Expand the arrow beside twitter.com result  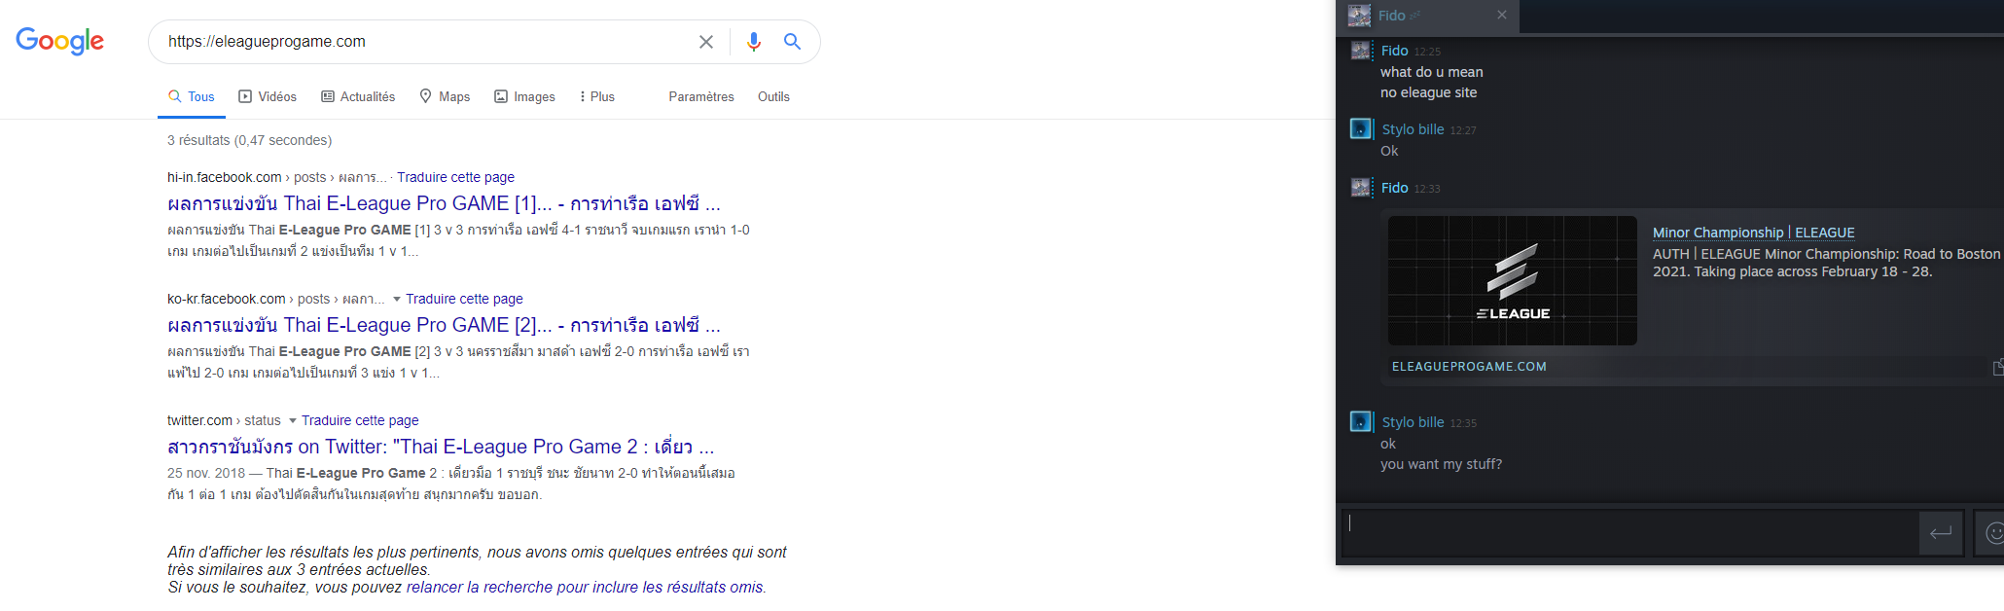coord(292,421)
